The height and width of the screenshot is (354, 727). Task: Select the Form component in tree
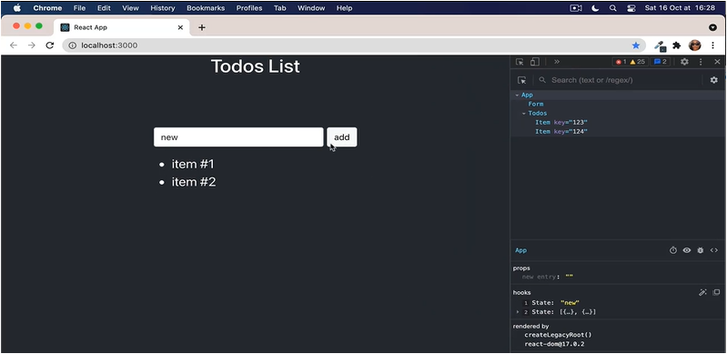pos(536,104)
